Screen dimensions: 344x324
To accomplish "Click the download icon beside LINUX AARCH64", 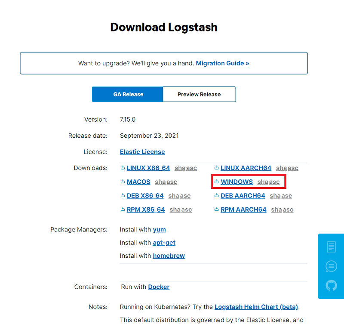I will click(x=217, y=168).
